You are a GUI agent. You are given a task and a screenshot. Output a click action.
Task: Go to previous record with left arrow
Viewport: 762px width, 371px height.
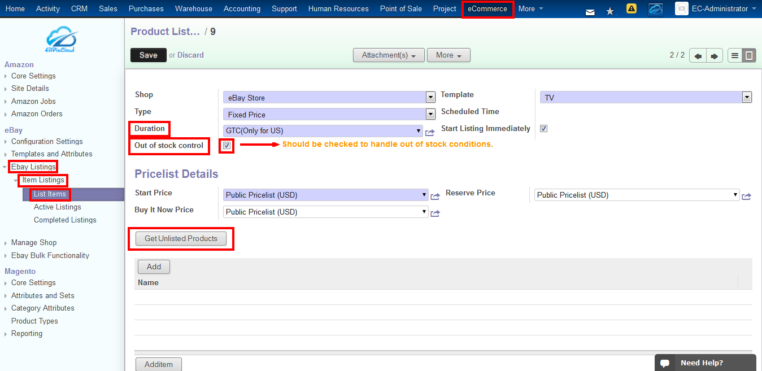coord(698,56)
